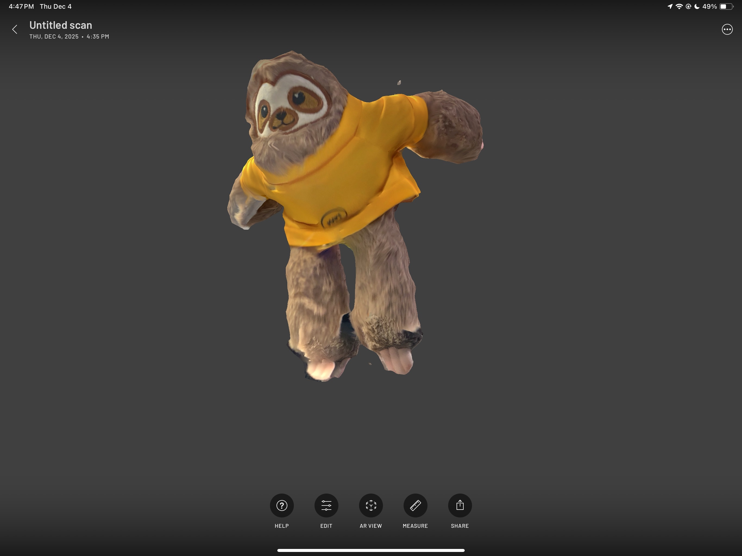
Task: Tap the sliders adjustment icon
Action: [x=326, y=505]
